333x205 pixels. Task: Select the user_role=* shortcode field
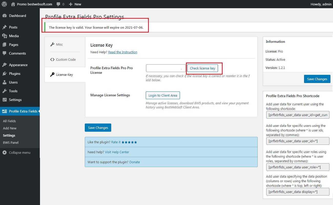coord(298,167)
